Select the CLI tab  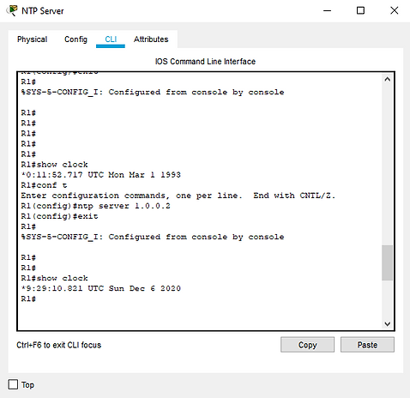point(111,39)
